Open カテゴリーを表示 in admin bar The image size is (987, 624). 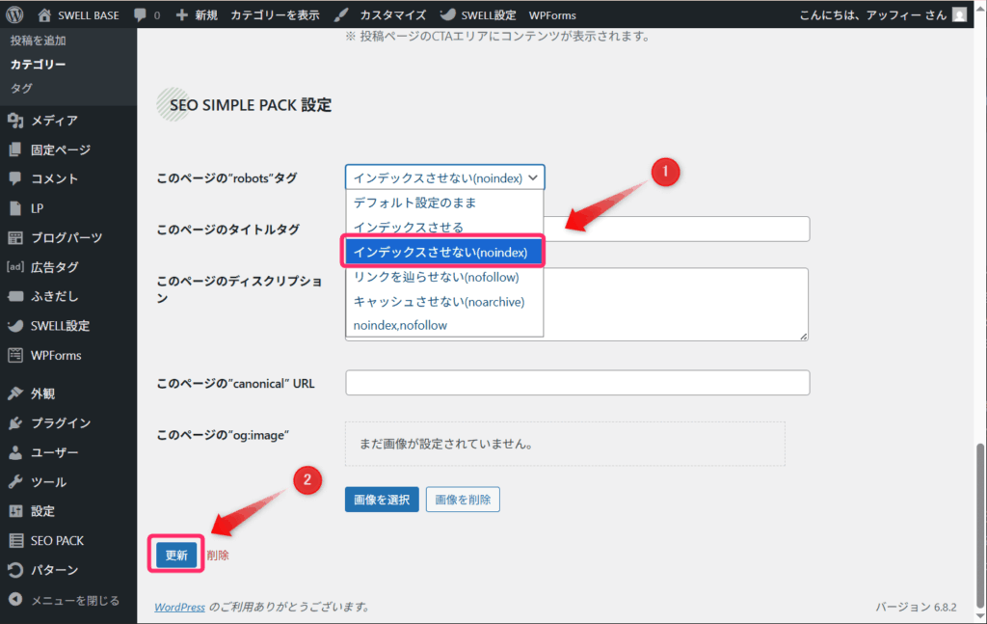[x=275, y=15]
